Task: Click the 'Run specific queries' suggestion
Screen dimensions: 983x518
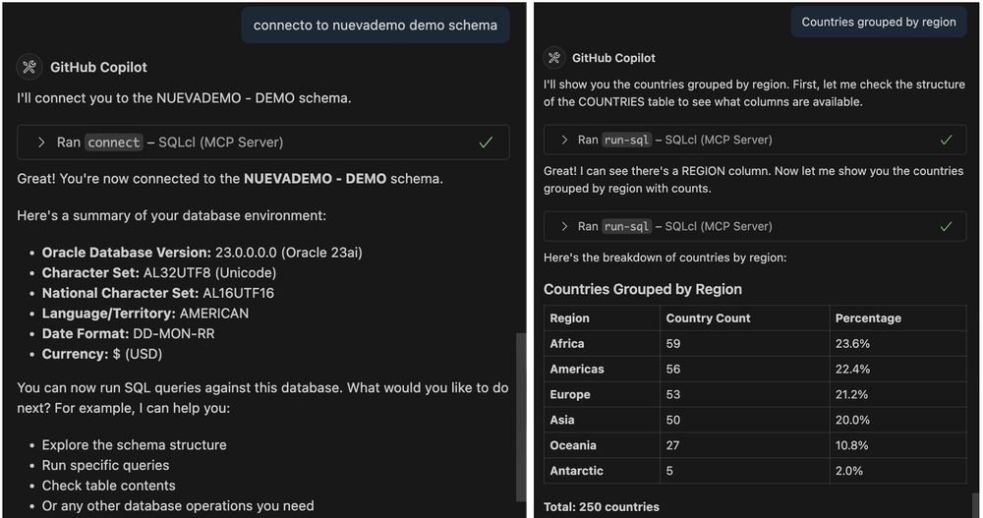Action: [105, 465]
